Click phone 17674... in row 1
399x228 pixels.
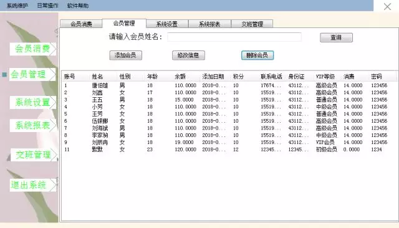click(271, 85)
